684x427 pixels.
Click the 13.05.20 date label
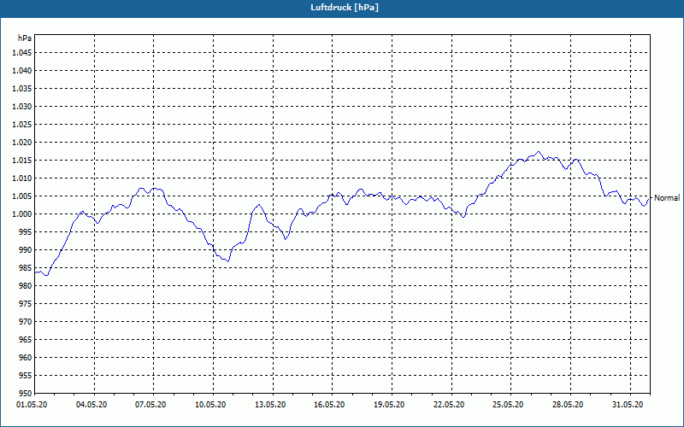[270, 405]
